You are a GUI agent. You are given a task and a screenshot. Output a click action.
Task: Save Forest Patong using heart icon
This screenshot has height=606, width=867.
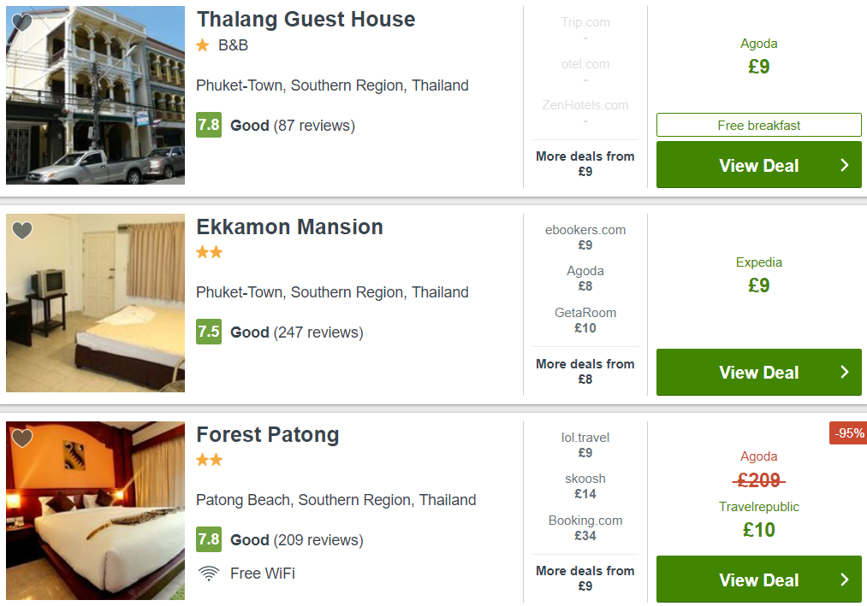22,438
